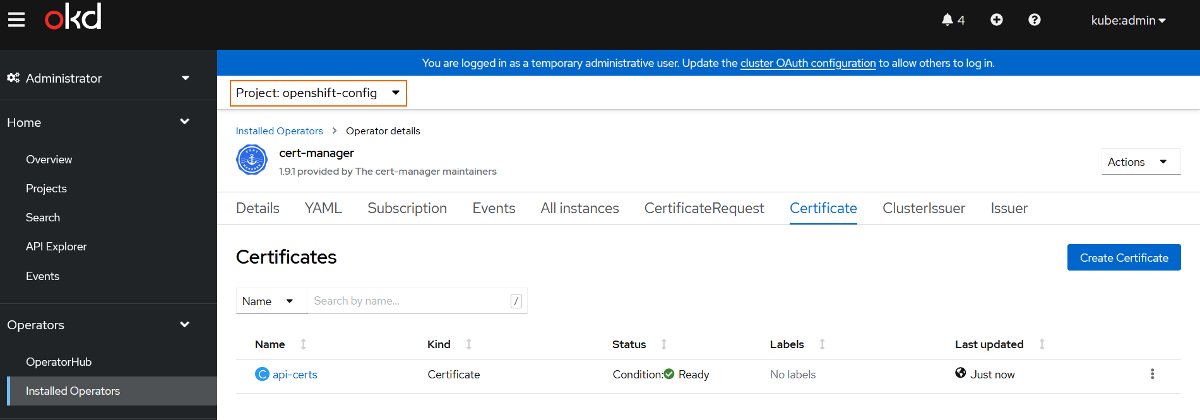Image resolution: width=1200 pixels, height=420 pixels.
Task: Open Search in the sidebar
Action: click(43, 218)
